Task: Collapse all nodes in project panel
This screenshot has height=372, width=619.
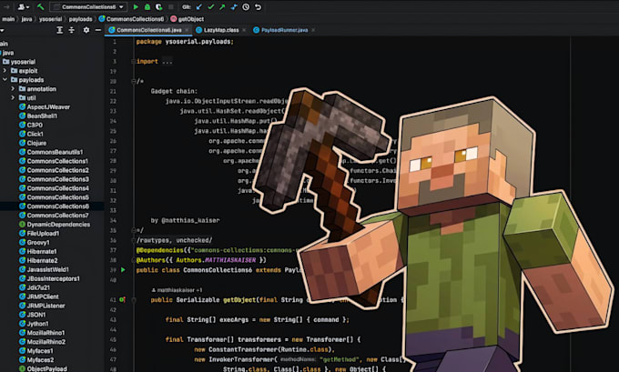Action: pyautogui.click(x=71, y=30)
